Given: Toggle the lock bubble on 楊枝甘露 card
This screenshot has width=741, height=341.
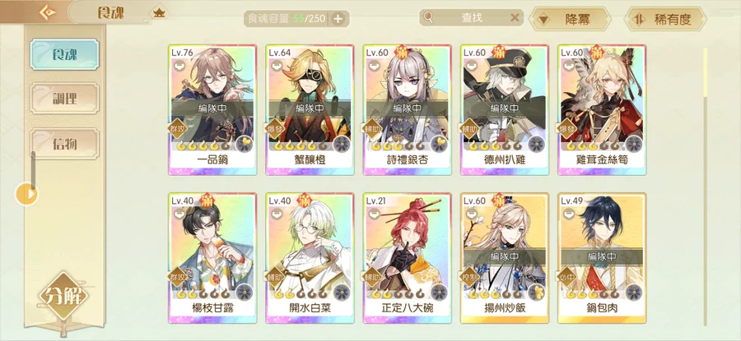Looking at the screenshot, I should click(179, 214).
